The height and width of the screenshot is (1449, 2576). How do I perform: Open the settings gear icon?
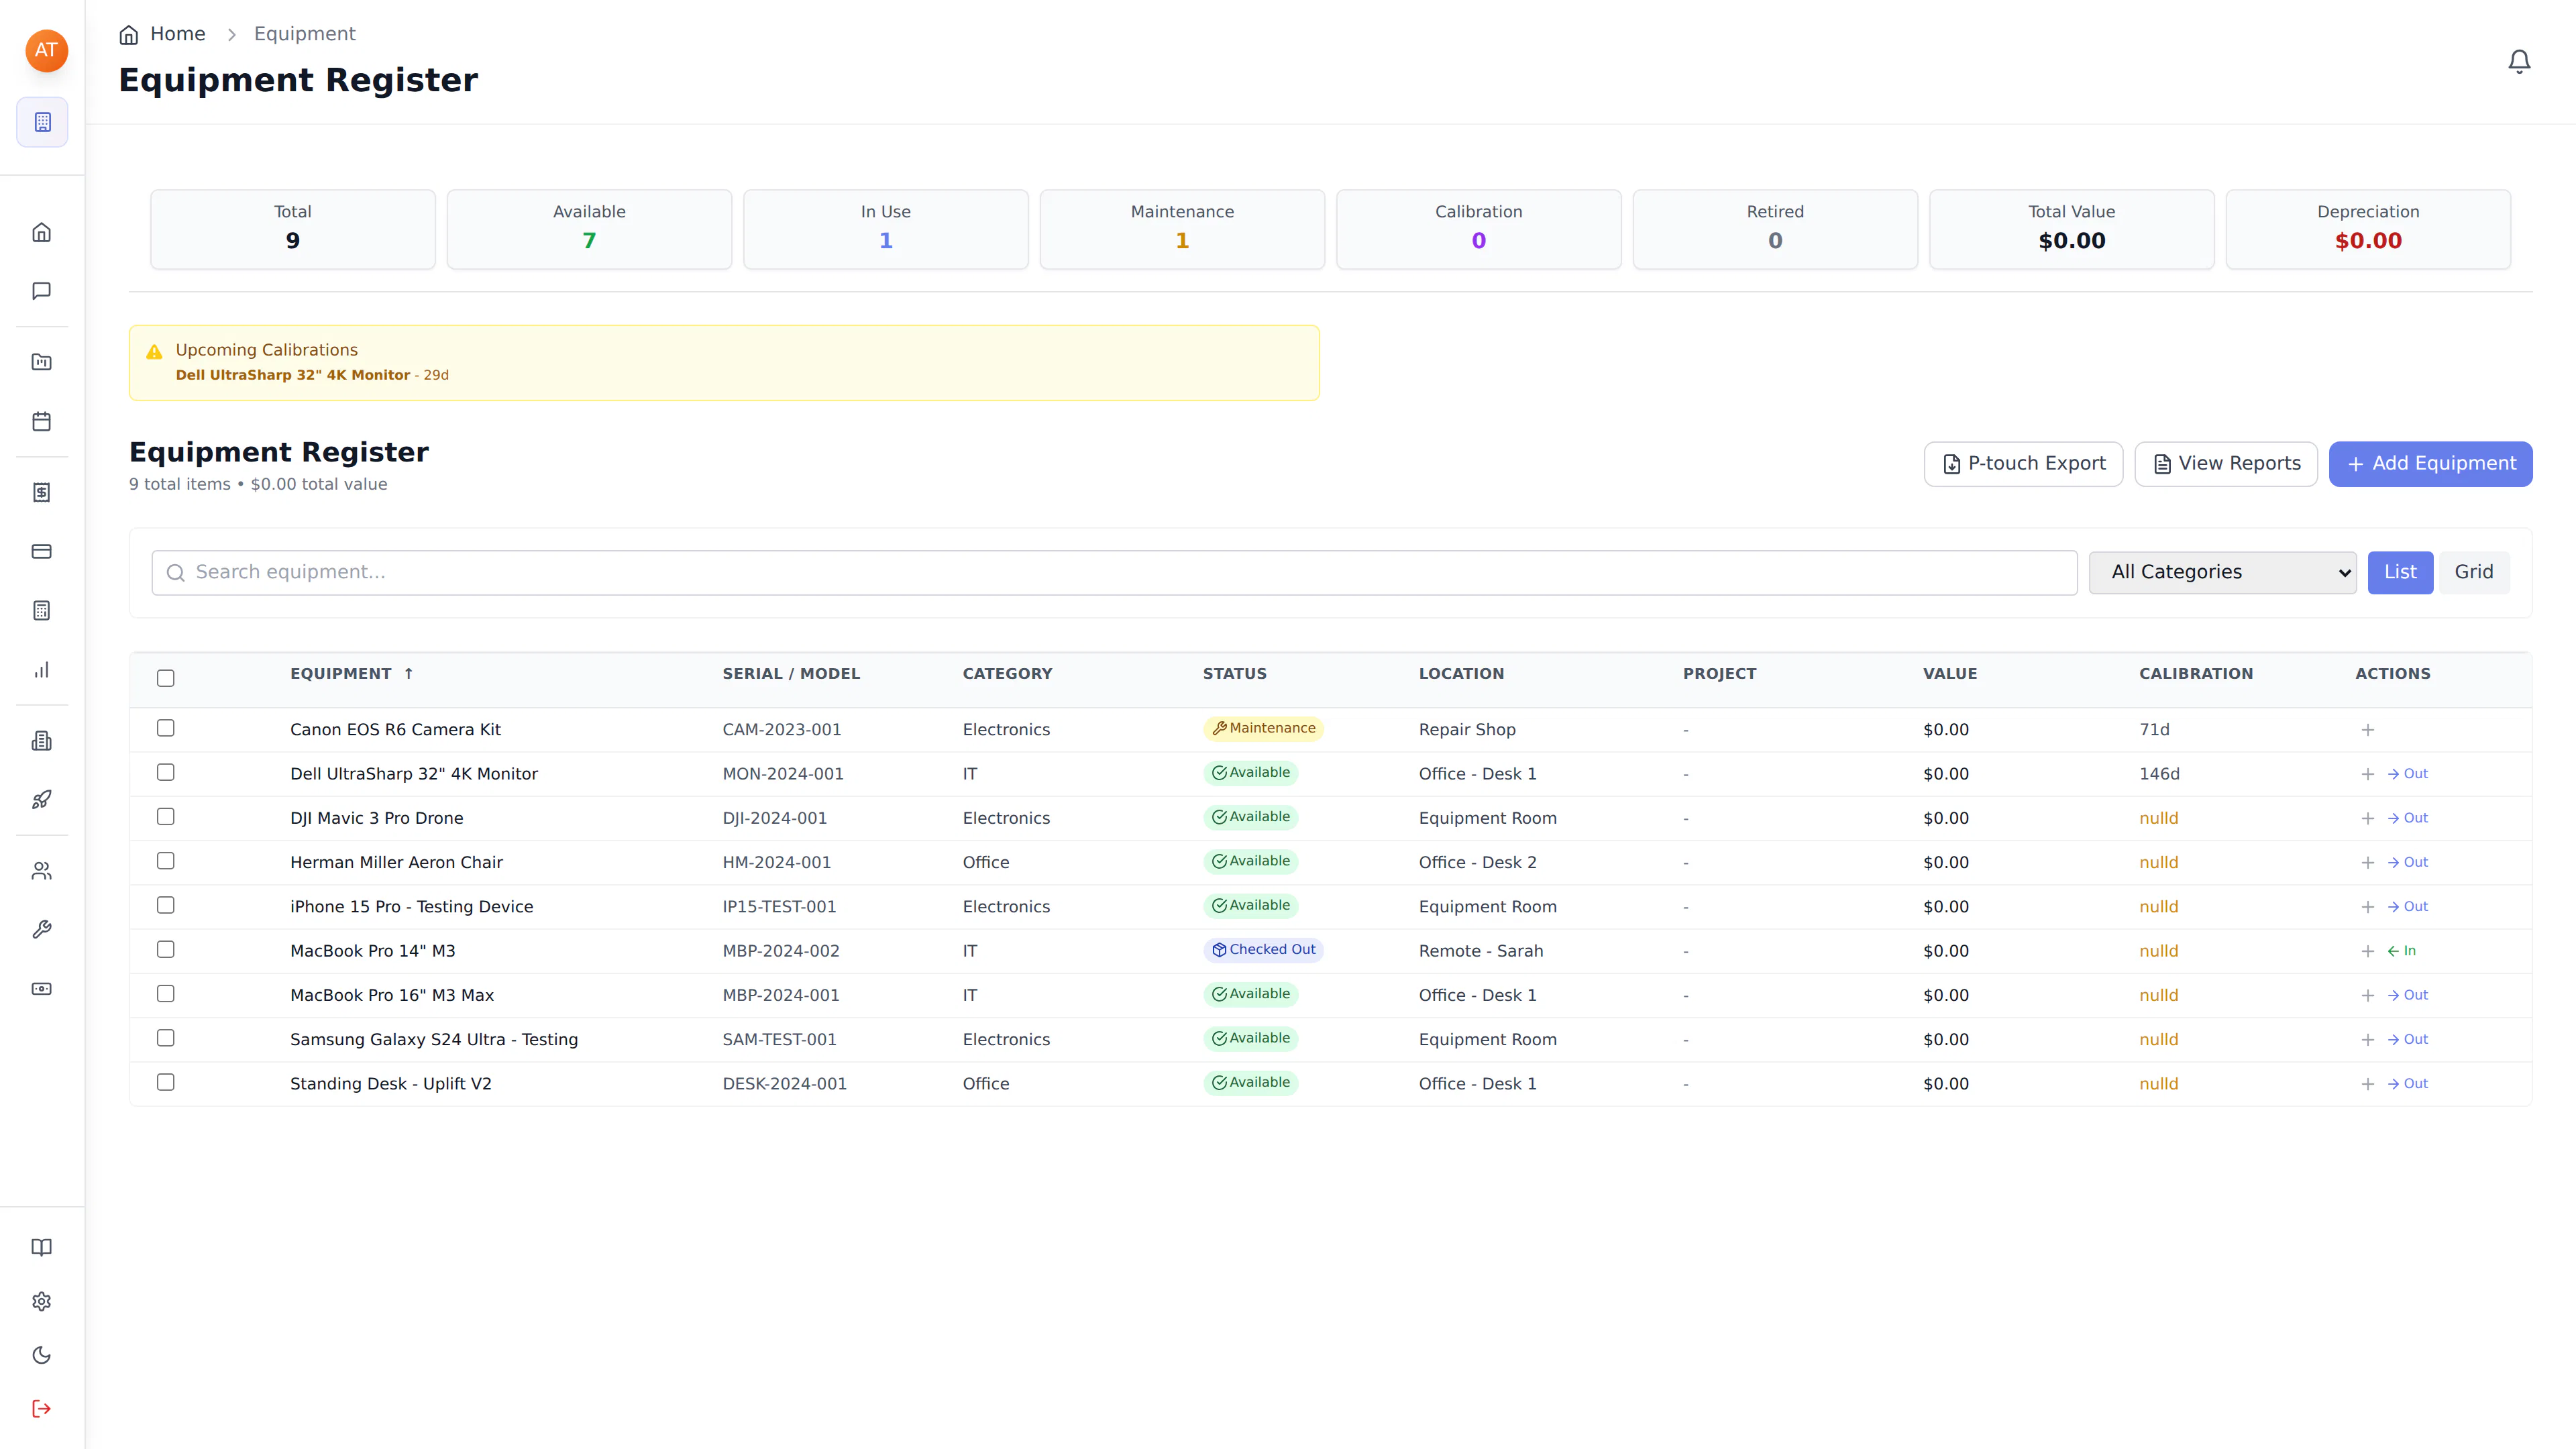42,1301
